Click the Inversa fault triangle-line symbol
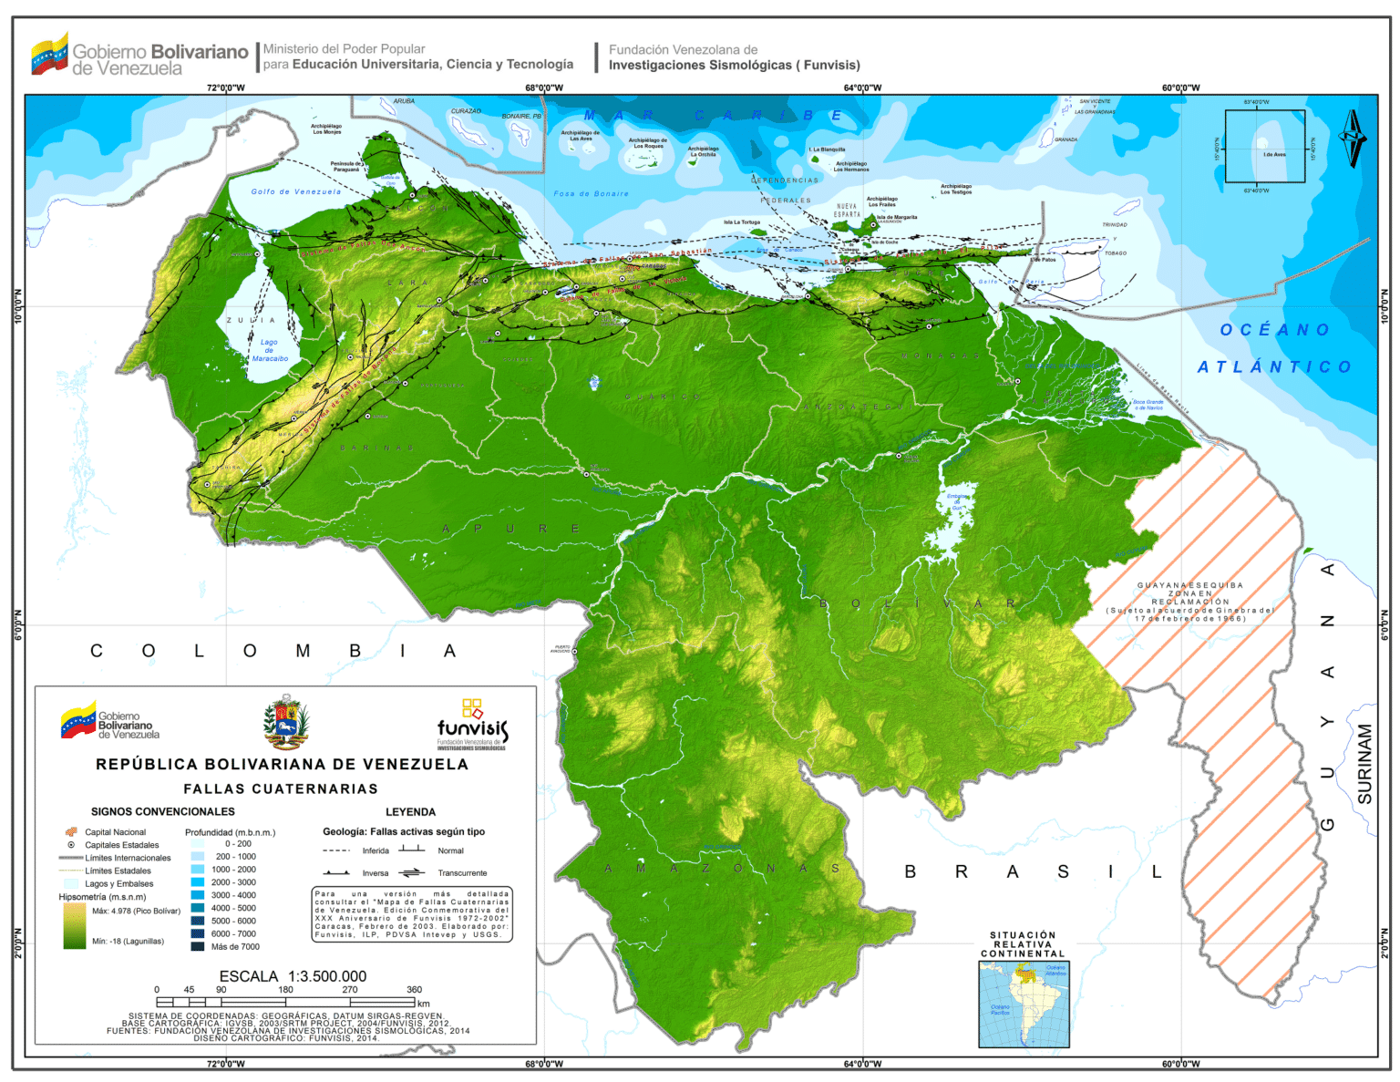 point(336,872)
